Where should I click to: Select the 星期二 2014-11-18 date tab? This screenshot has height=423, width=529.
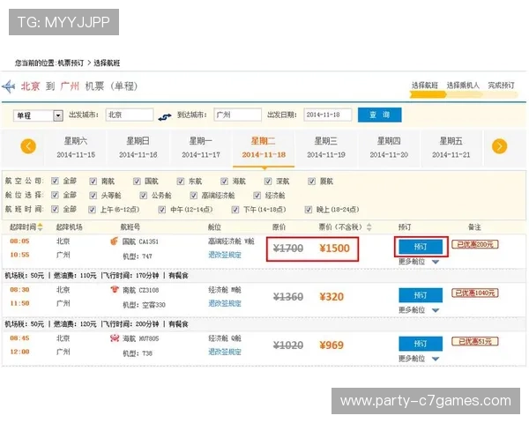[264, 148]
